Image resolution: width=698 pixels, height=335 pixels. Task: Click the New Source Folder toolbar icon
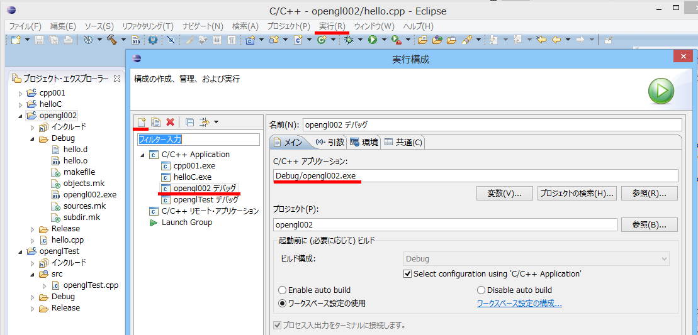(274, 40)
